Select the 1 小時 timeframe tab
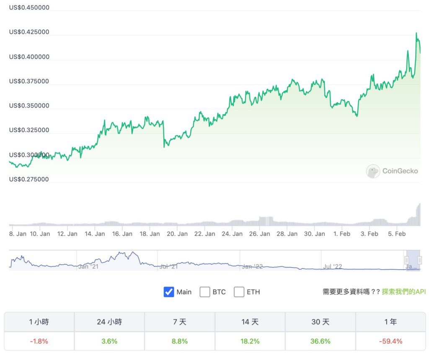429x355 pixels. point(39,322)
